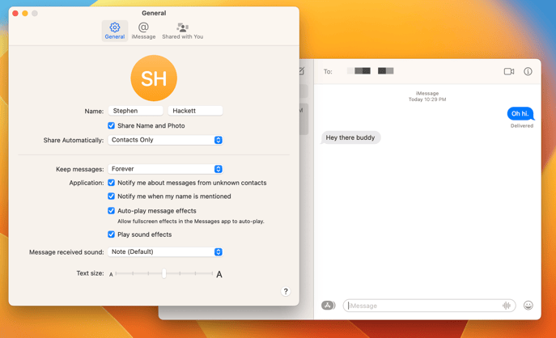Minimize the General settings window
The height and width of the screenshot is (338, 556).
(x=25, y=14)
